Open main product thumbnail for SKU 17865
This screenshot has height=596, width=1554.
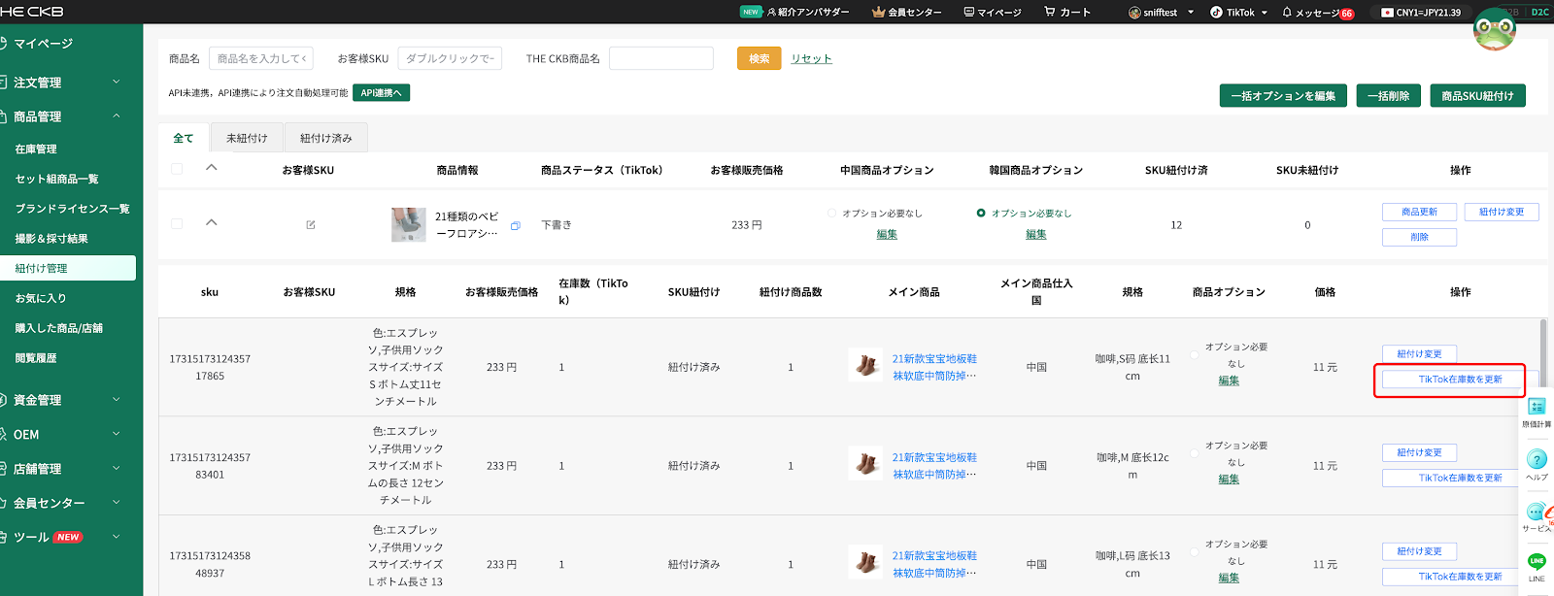[x=865, y=365]
